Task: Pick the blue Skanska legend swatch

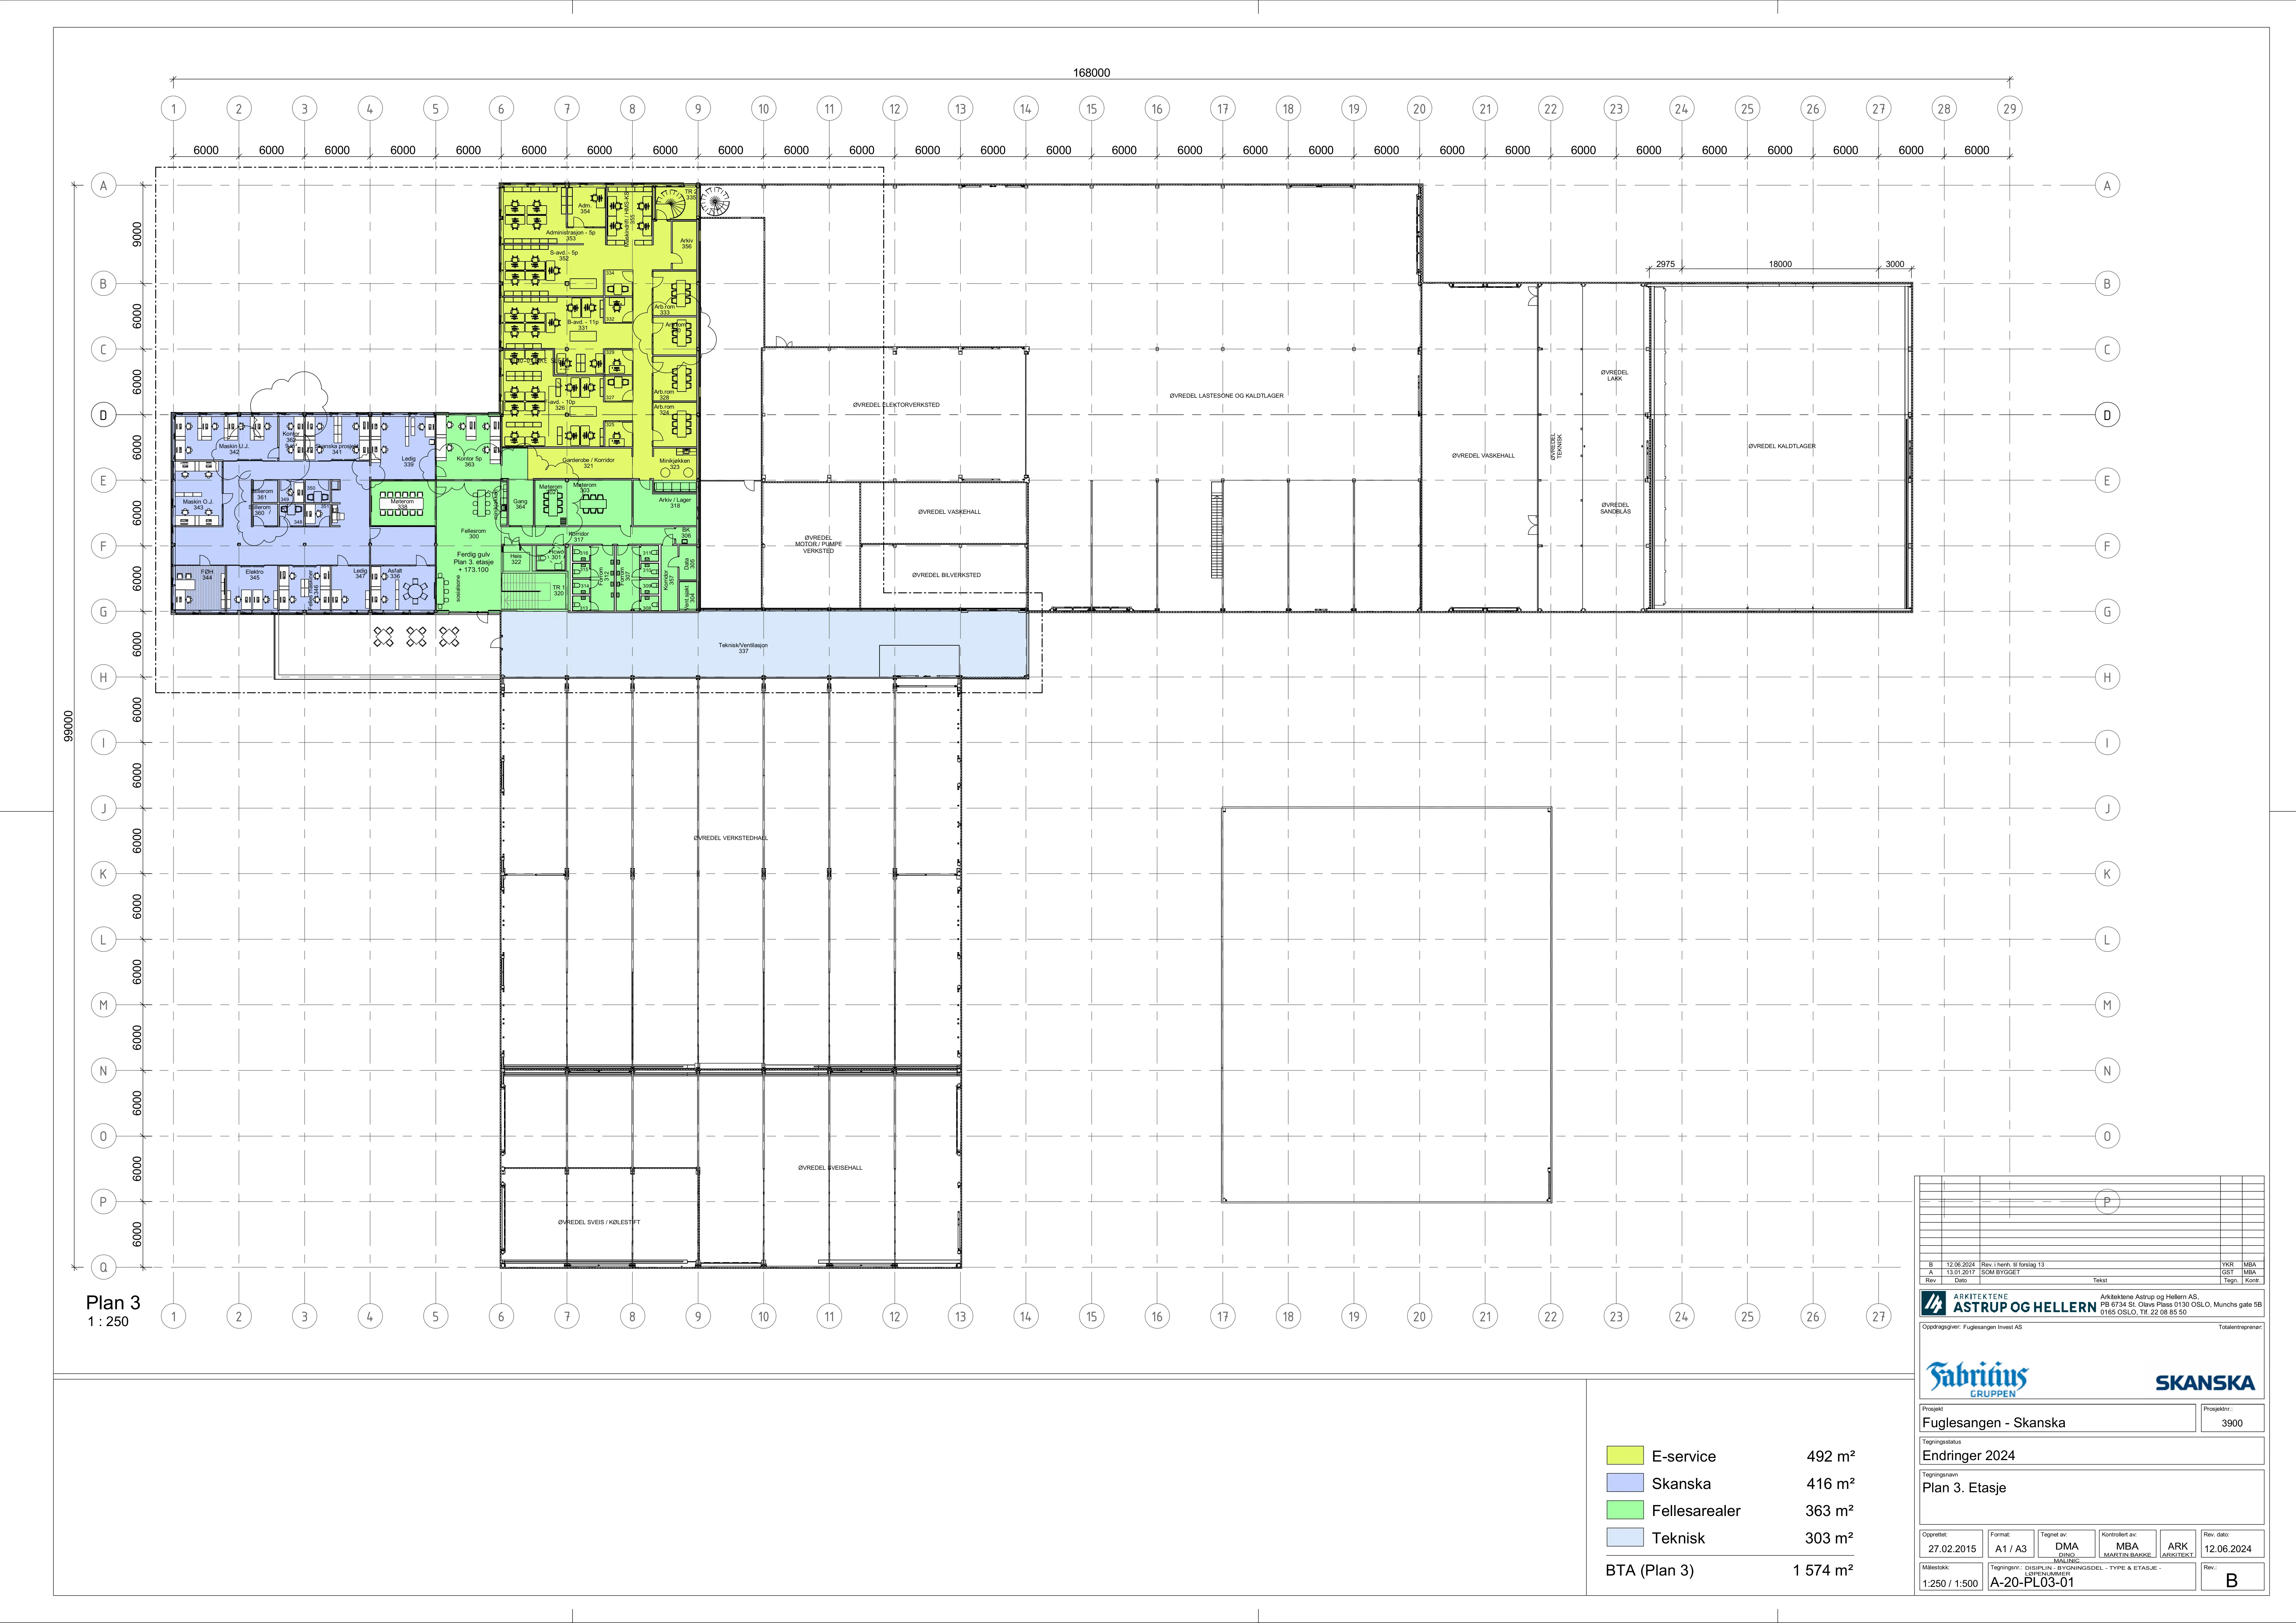Action: 1625,1483
